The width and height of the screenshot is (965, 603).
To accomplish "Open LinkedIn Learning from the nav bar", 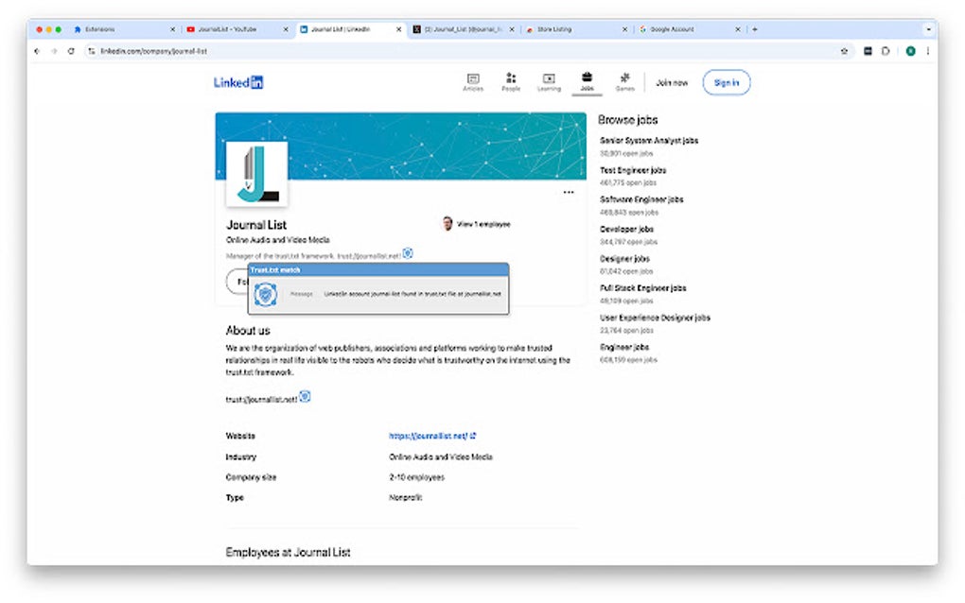I will tap(549, 81).
